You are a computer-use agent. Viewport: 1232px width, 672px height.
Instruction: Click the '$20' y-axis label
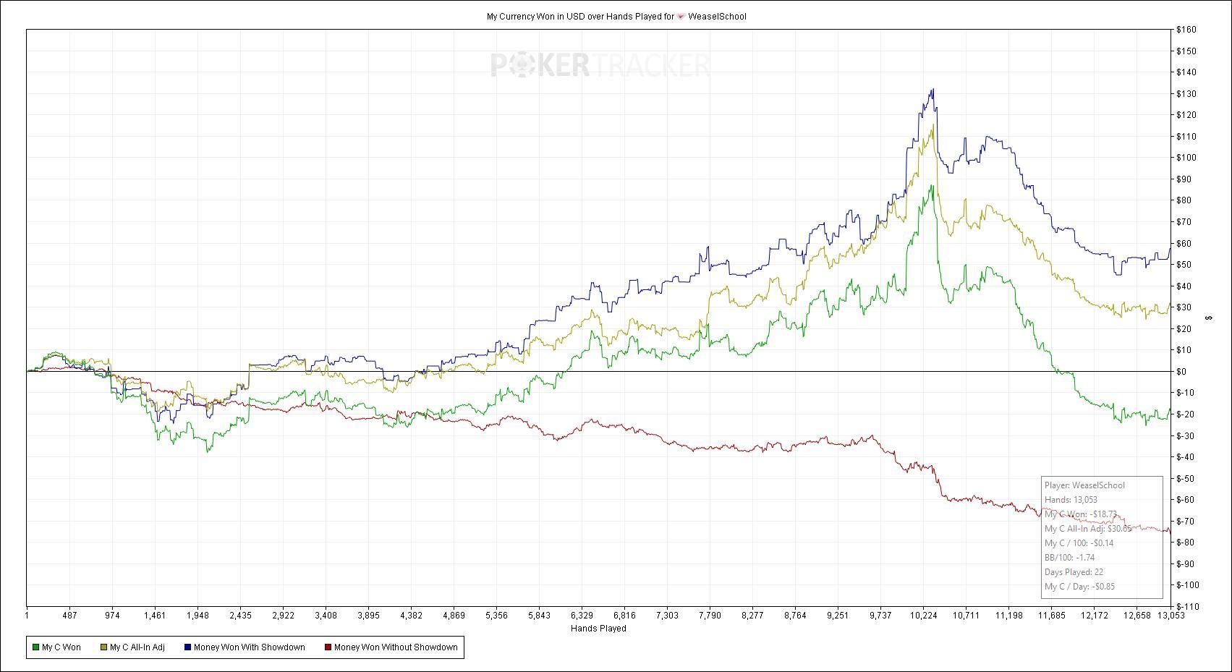(1184, 329)
